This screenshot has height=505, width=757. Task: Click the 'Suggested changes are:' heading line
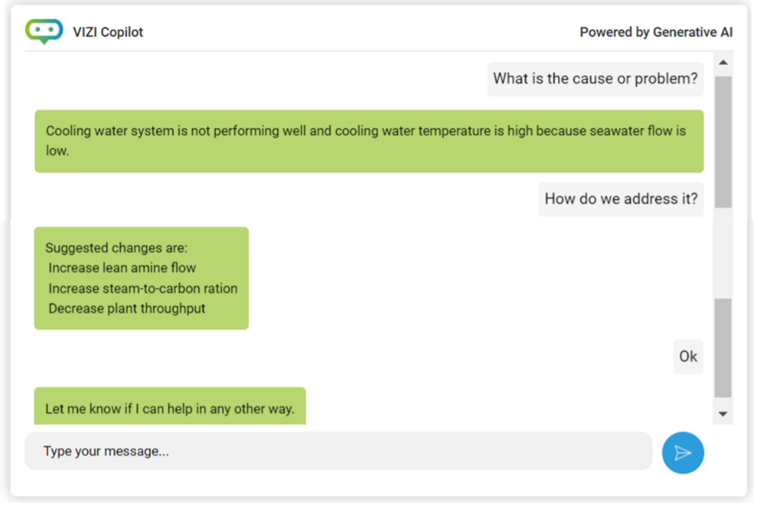click(116, 248)
